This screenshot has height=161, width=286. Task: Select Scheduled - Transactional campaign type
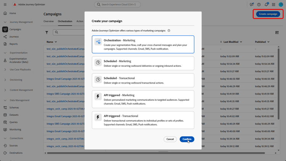(143, 80)
